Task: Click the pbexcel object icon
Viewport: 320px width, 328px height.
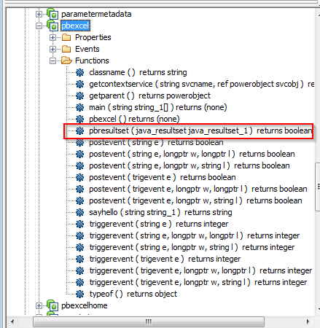Action: 52,26
